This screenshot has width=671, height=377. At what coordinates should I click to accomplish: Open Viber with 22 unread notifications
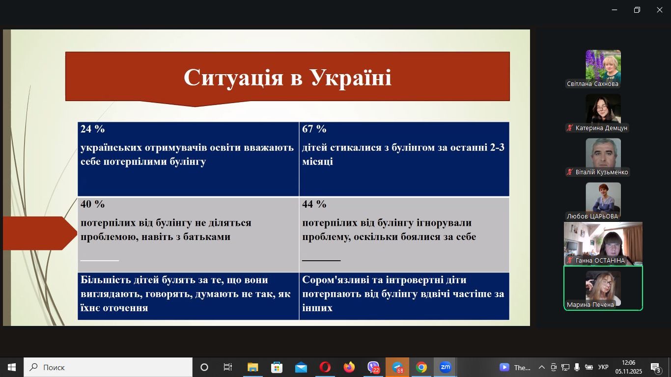[373, 367]
